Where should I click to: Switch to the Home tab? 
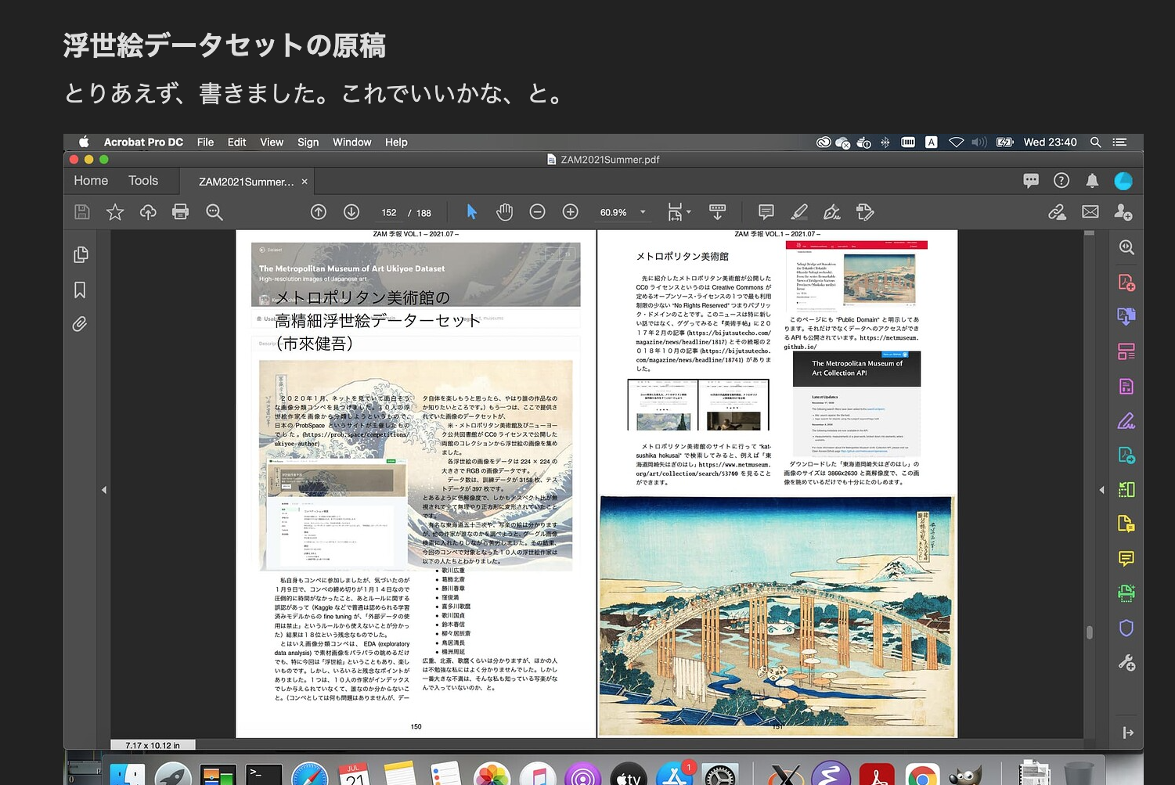(91, 180)
